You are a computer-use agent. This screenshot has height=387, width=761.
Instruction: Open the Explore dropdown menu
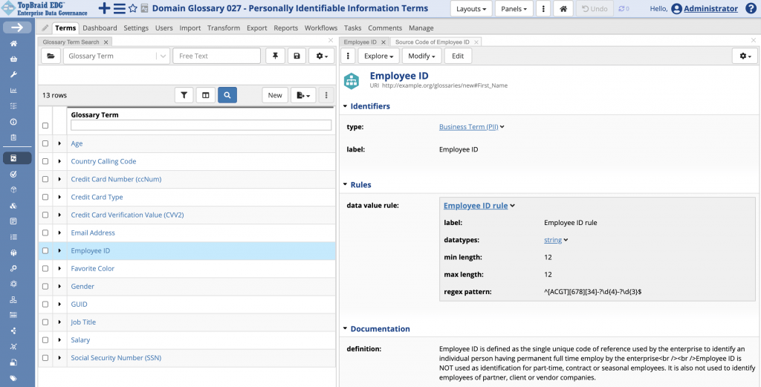[378, 56]
